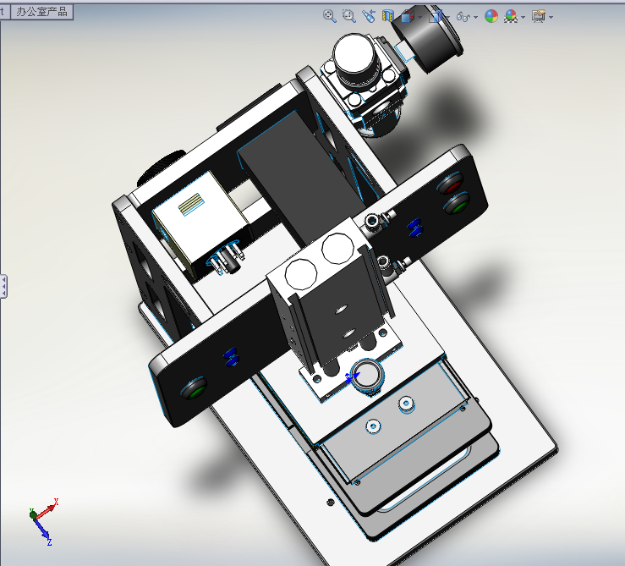
Task: Restore the Previous View
Action: point(369,16)
